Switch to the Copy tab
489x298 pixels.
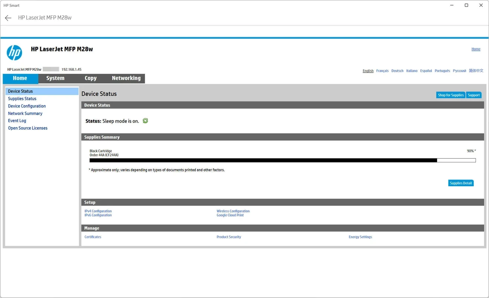[x=91, y=78]
